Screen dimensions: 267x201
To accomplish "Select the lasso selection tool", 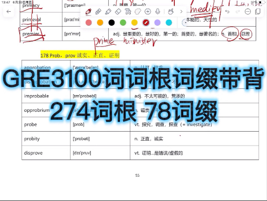I will (138, 12).
